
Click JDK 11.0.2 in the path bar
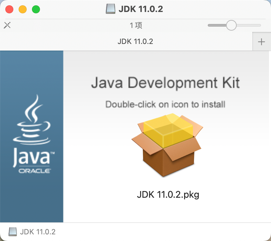click(x=38, y=232)
